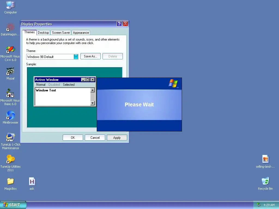The image size is (279, 209).
Task: Select TuneUp Utilities 2011 shortcut
Action: tap(11, 163)
